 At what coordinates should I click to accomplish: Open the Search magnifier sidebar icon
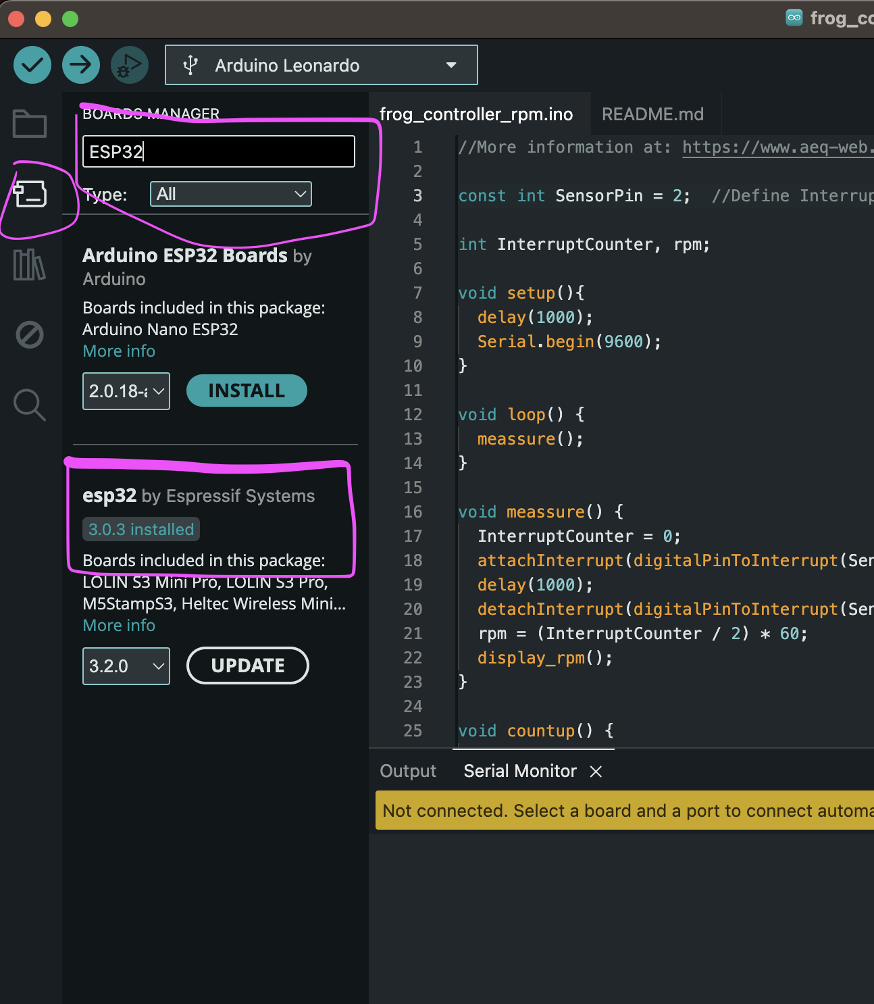coord(30,405)
